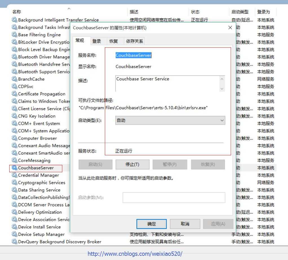
Task: Open the 启动类型 dropdown set to 自动
Action: [x=170, y=120]
